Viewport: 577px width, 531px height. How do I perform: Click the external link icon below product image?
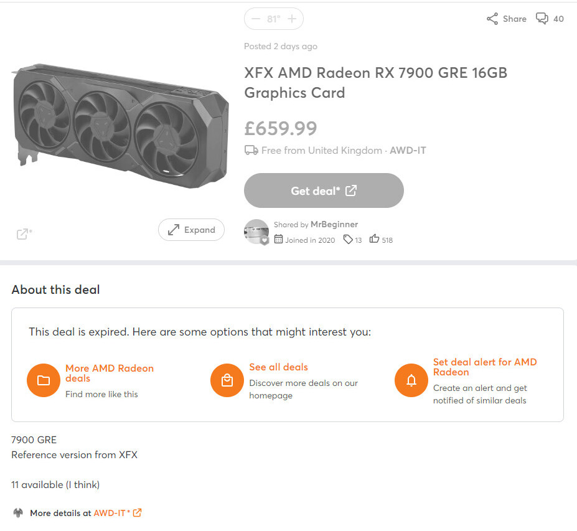[24, 233]
